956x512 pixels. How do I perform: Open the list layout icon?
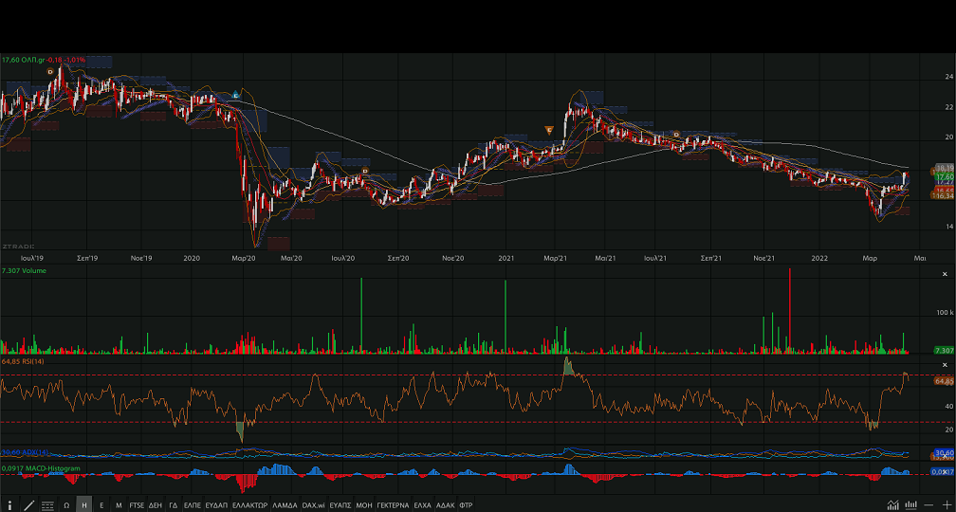(x=47, y=504)
